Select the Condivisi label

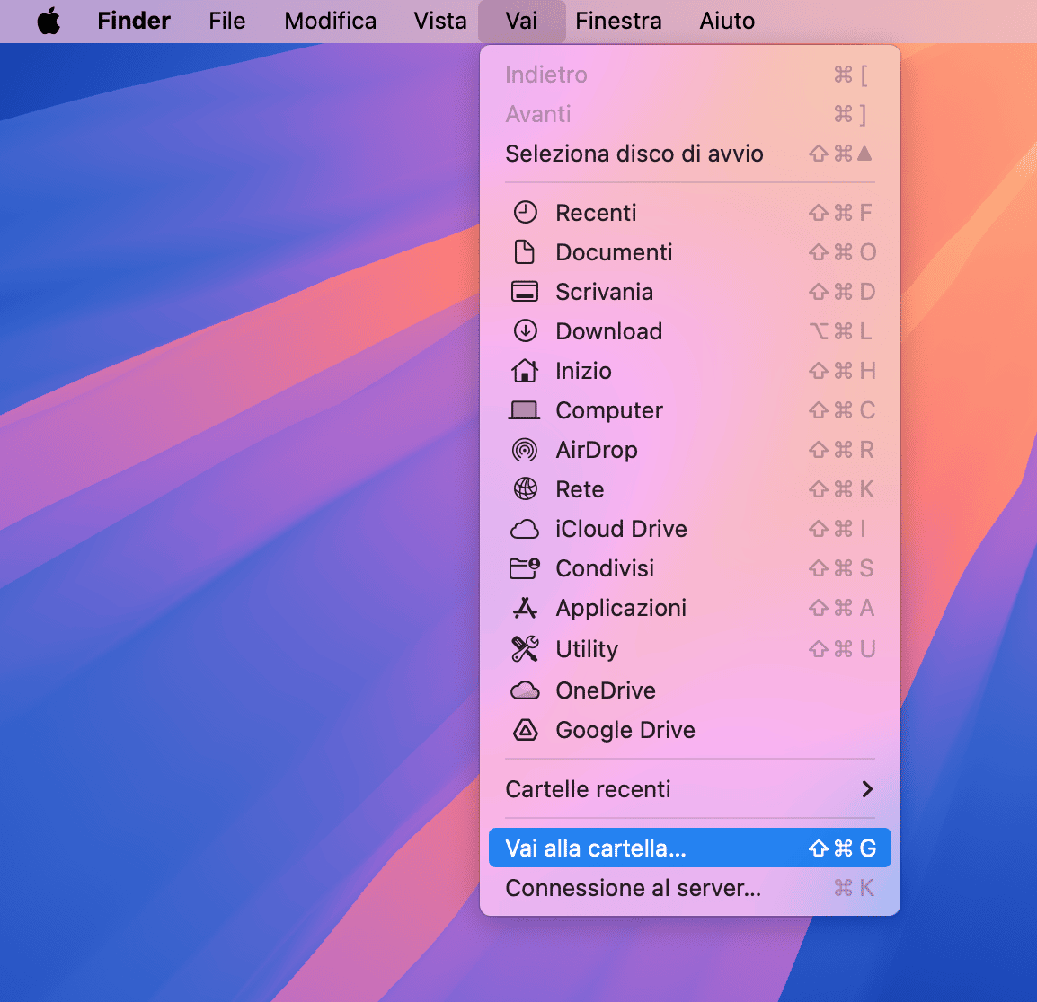(605, 568)
